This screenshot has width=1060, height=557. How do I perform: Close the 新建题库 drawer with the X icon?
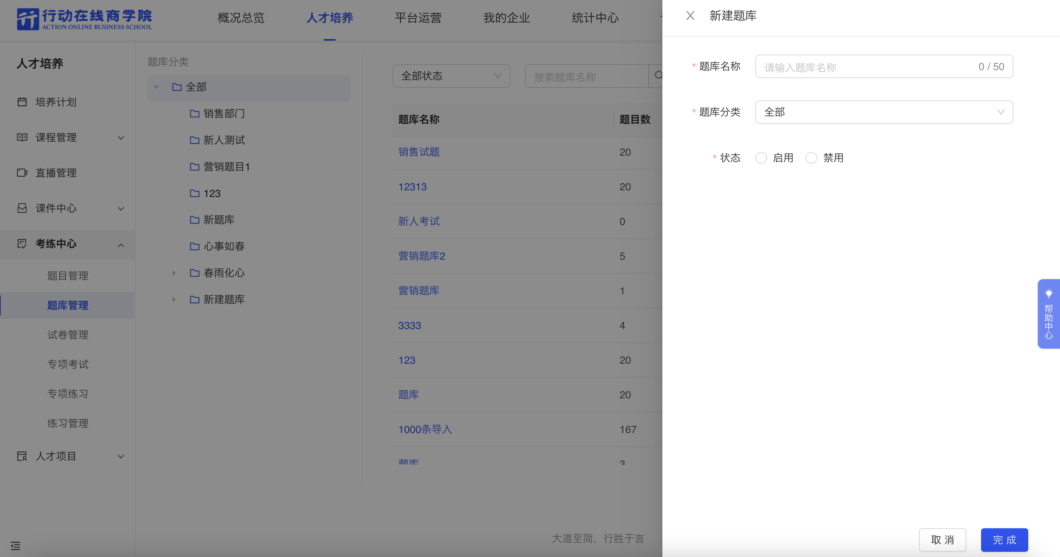click(690, 15)
